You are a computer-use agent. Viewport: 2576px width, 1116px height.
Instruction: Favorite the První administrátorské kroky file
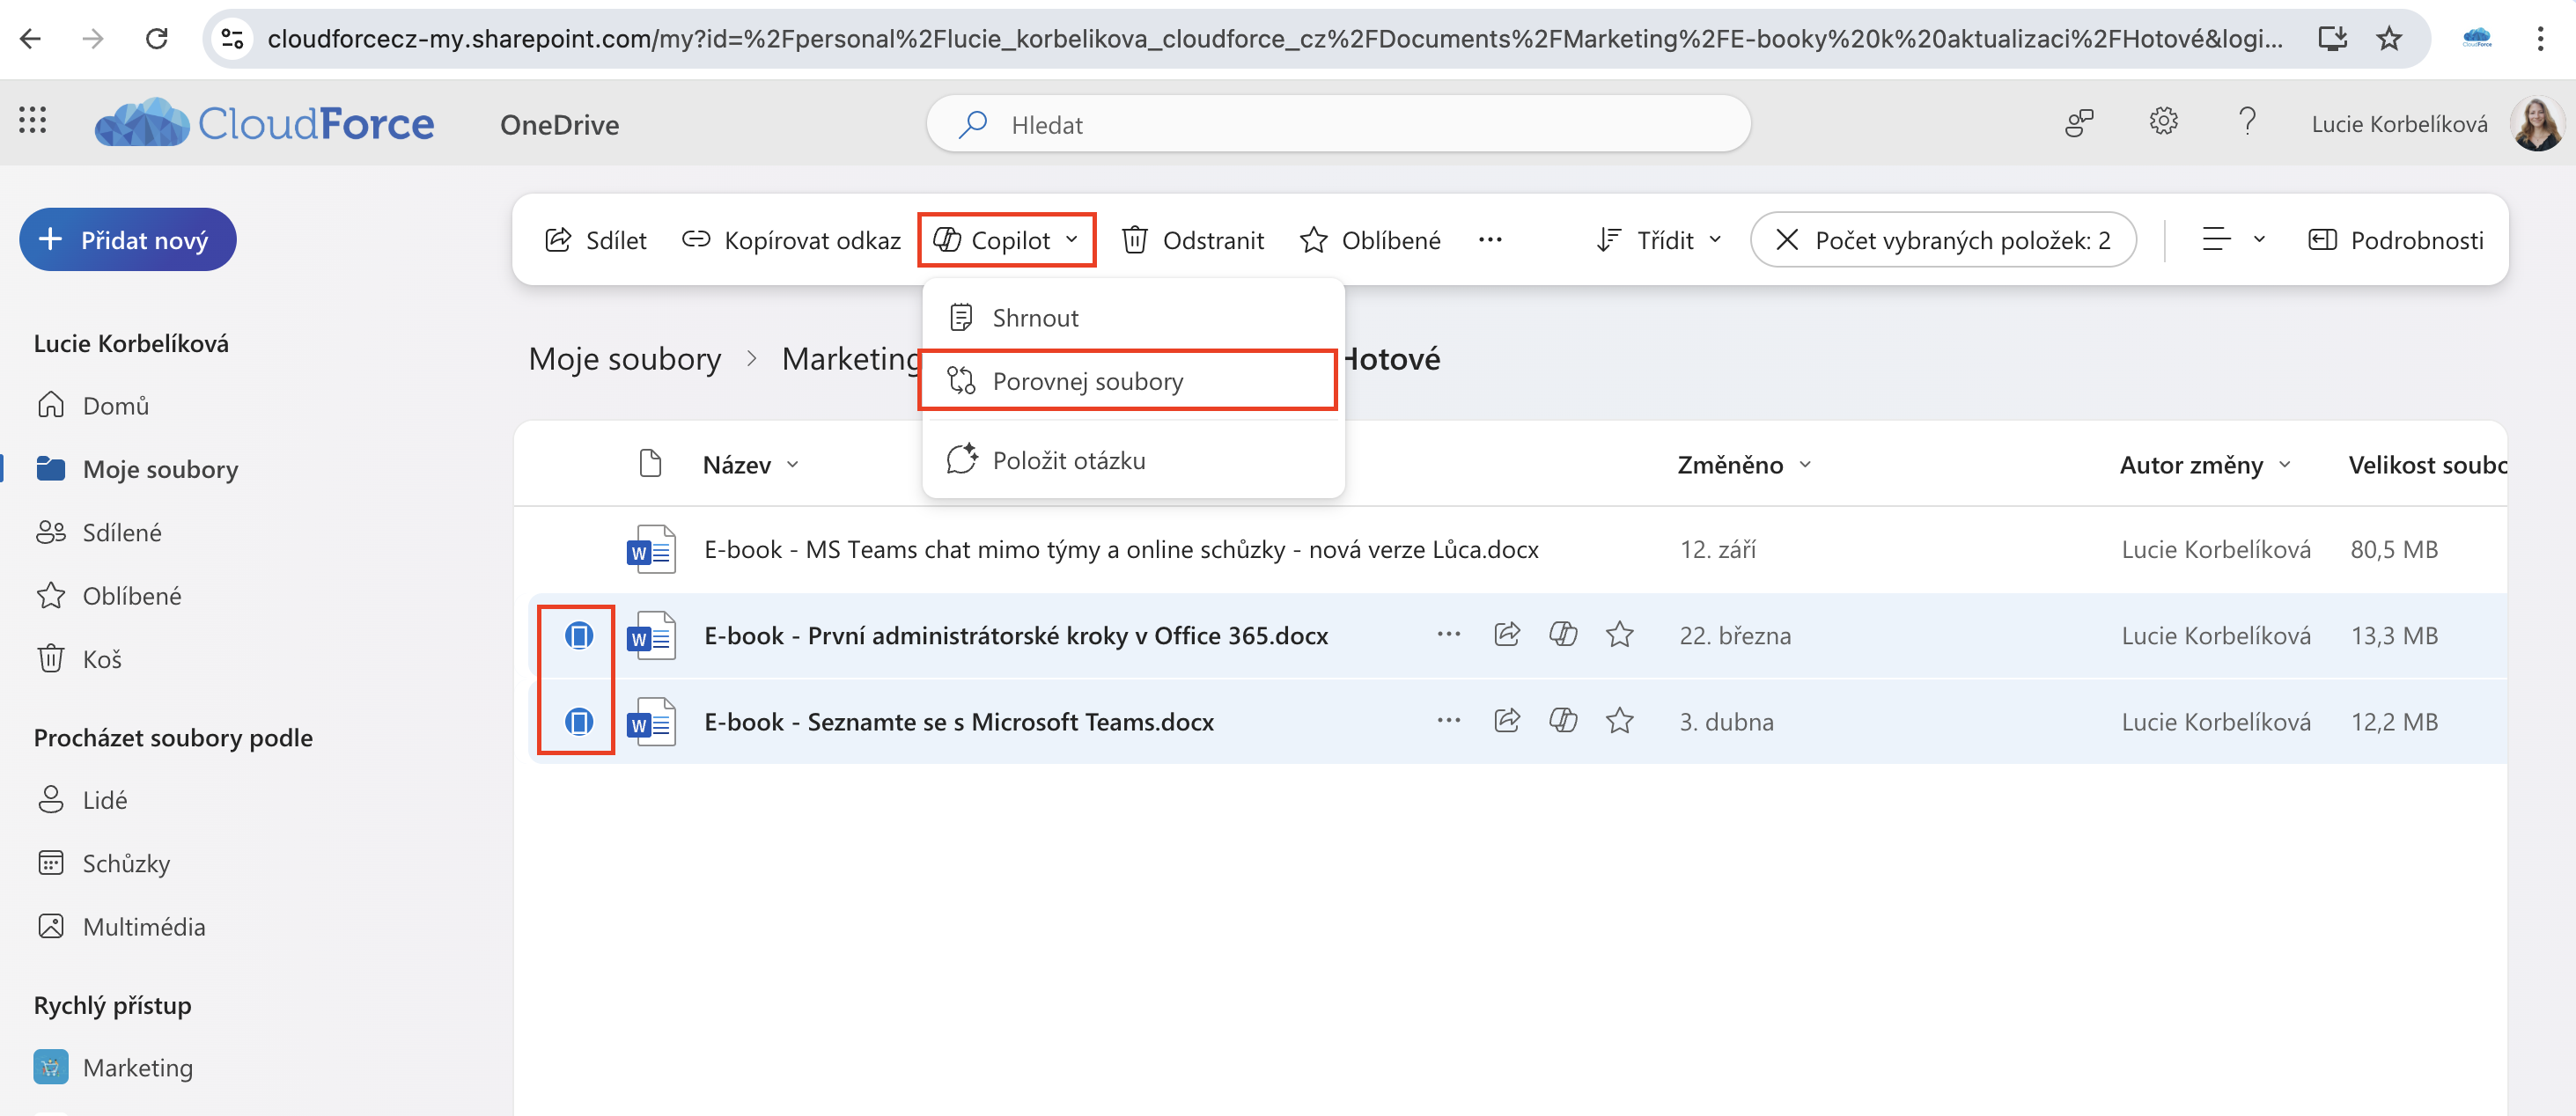(x=1619, y=635)
